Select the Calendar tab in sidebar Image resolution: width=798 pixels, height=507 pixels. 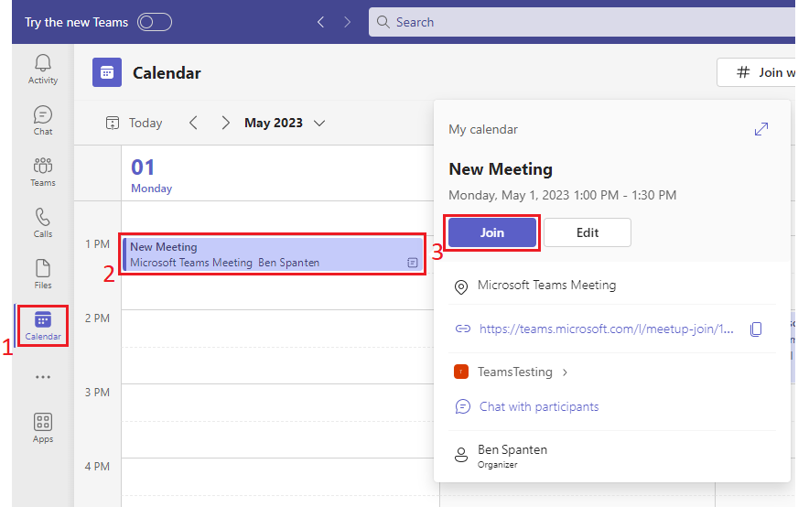42,326
